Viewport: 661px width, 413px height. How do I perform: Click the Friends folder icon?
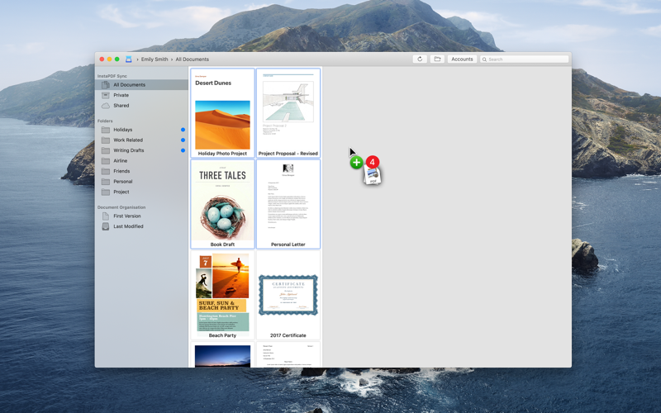click(106, 171)
